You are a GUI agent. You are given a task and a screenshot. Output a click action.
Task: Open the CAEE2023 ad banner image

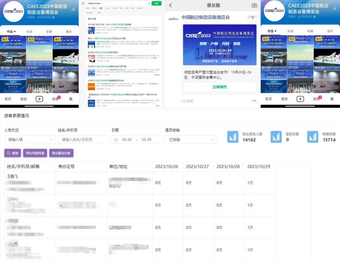[x=220, y=45]
